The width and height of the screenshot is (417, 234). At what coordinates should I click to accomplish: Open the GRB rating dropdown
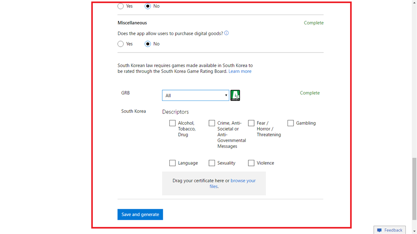(195, 95)
